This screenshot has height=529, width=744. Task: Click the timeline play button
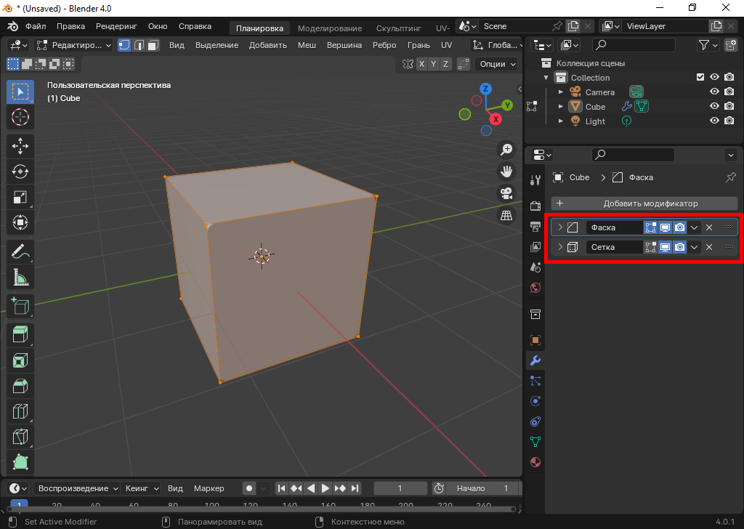325,488
